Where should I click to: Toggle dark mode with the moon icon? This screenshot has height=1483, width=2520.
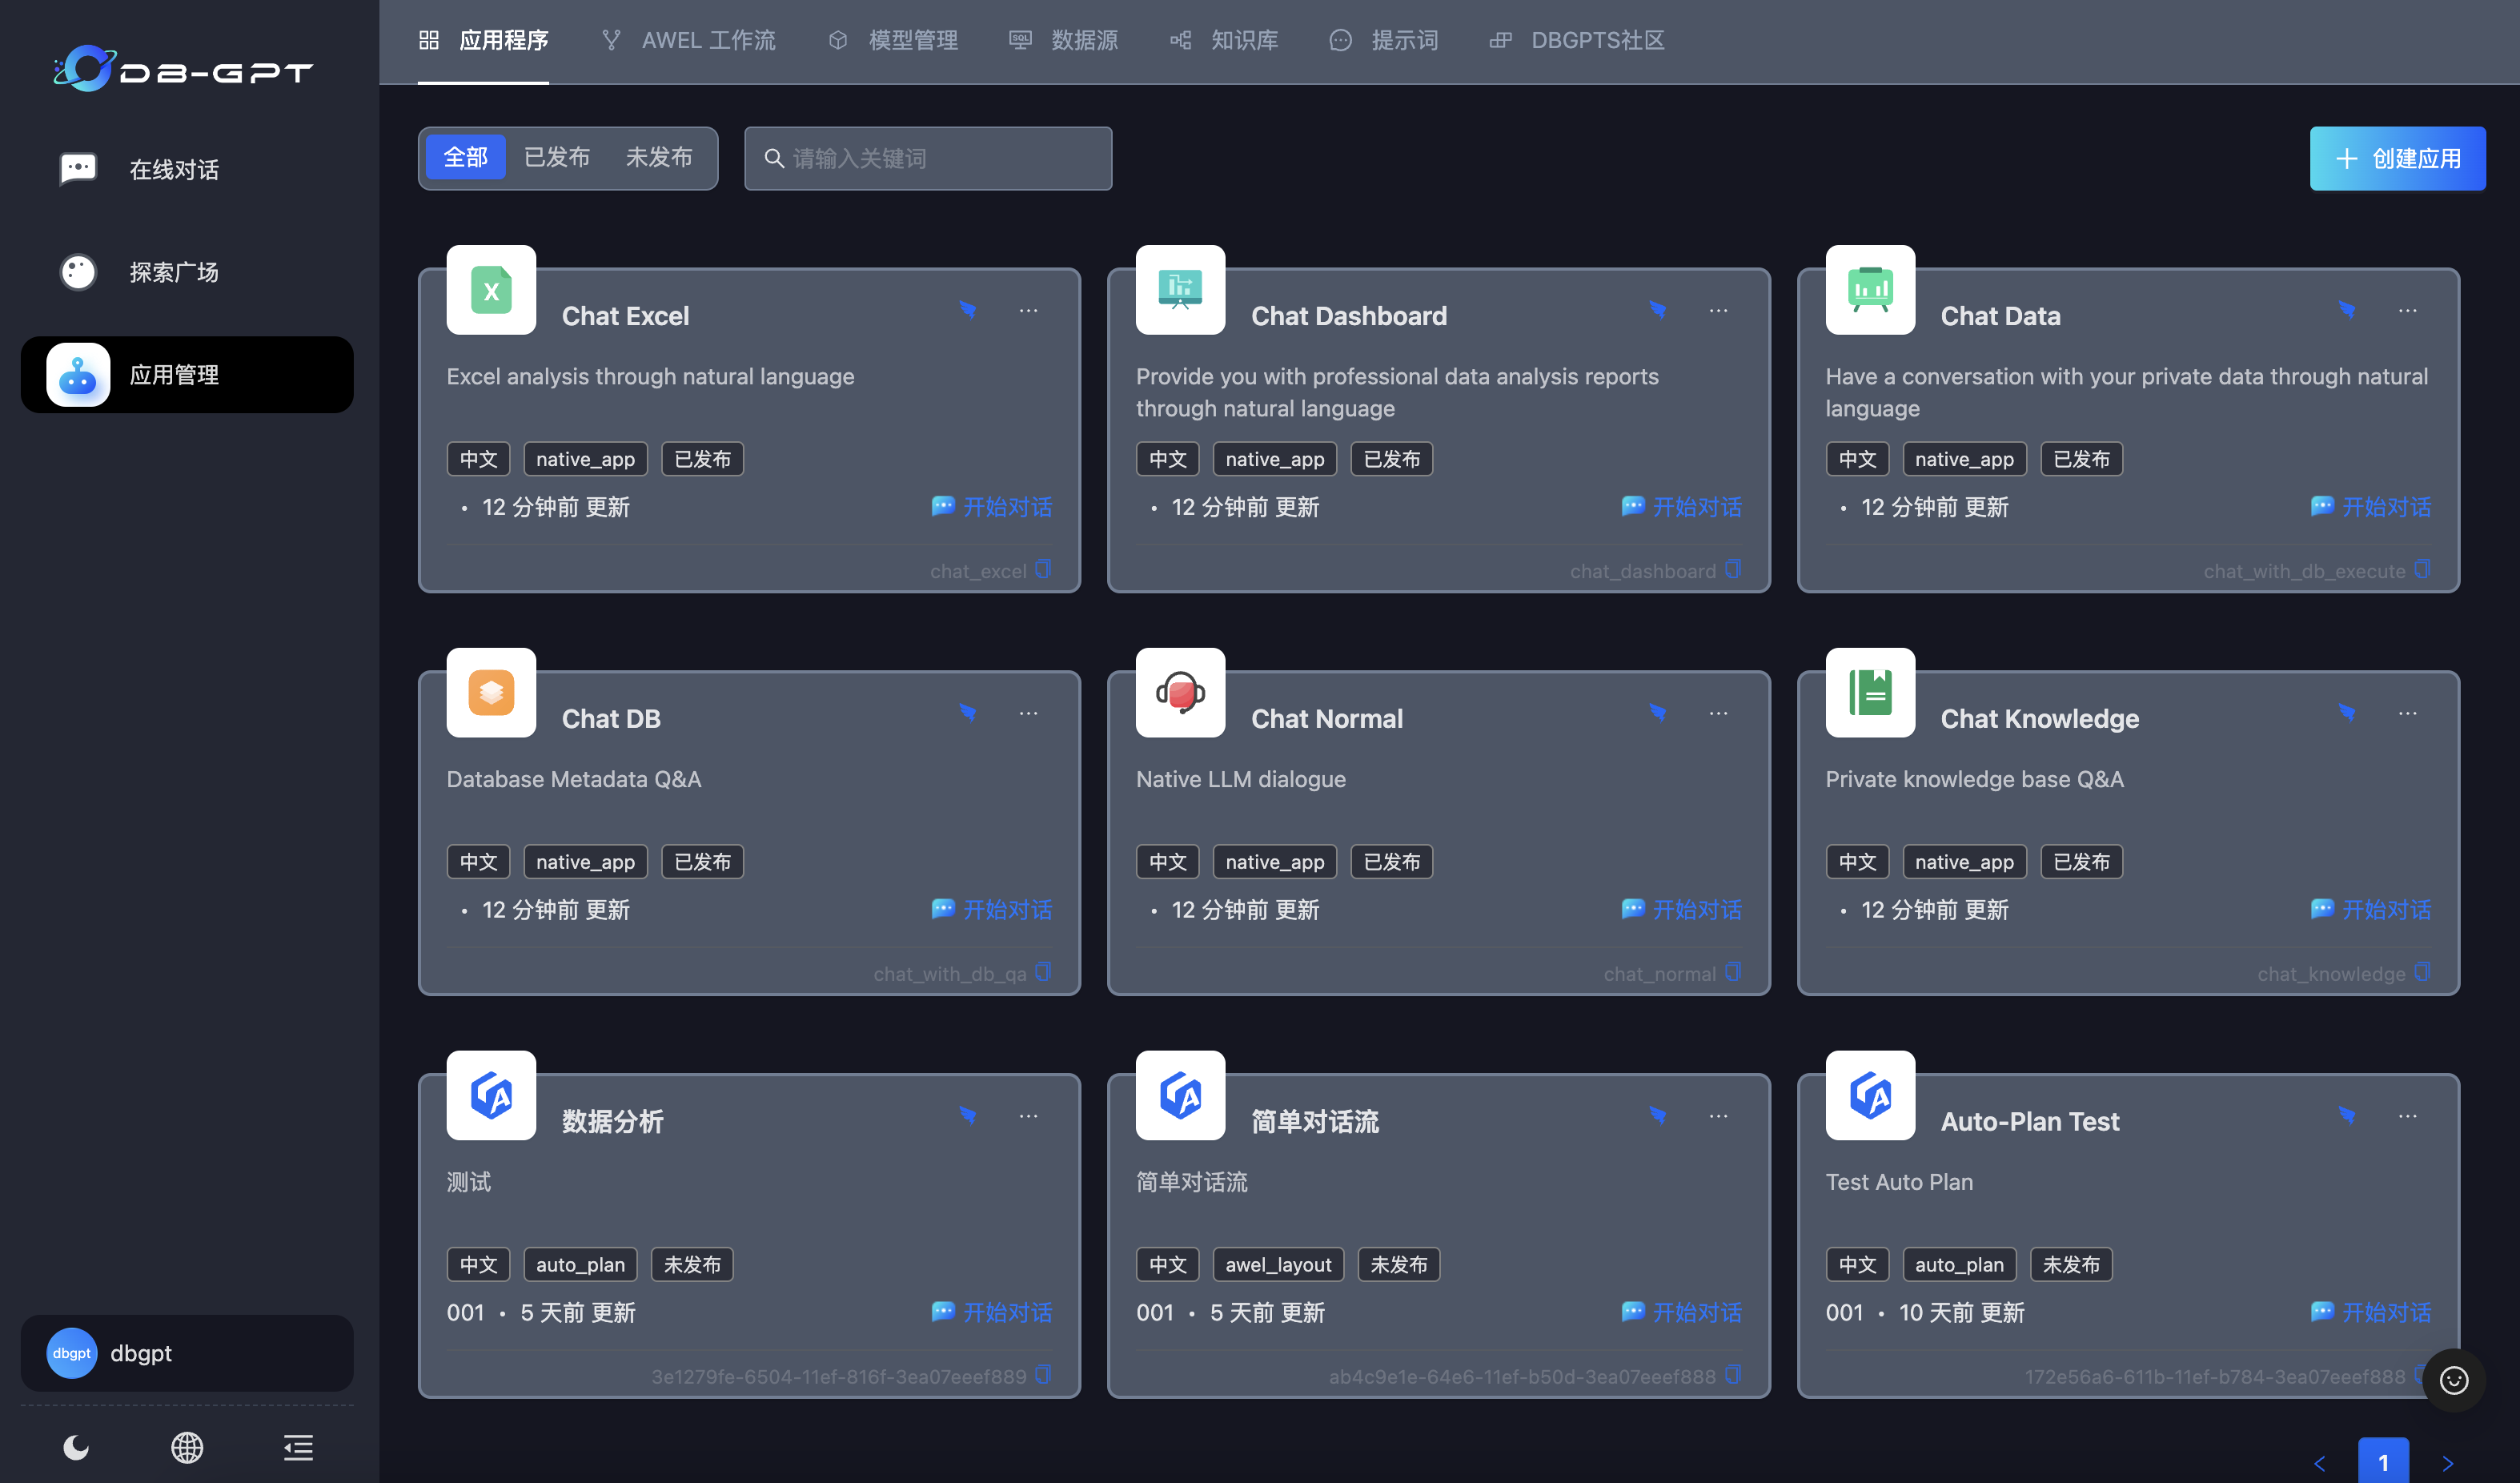pos(76,1447)
